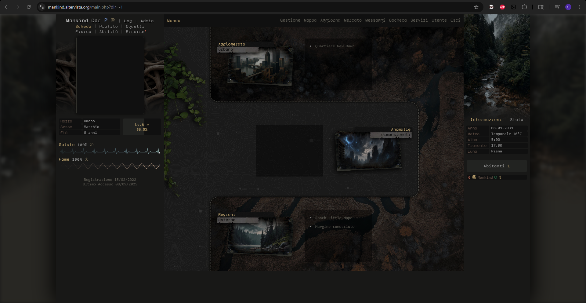This screenshot has height=303, width=586.
Task: Bookmark this page with the star icon
Action: pos(476,7)
